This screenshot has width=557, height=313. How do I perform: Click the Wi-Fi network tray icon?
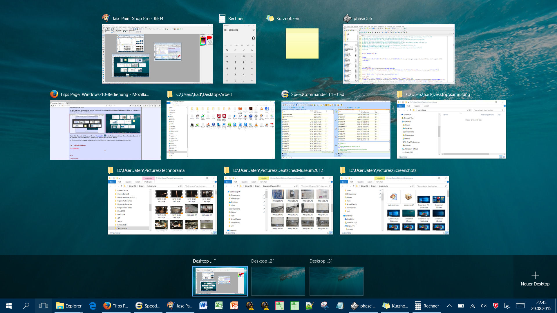point(473,306)
